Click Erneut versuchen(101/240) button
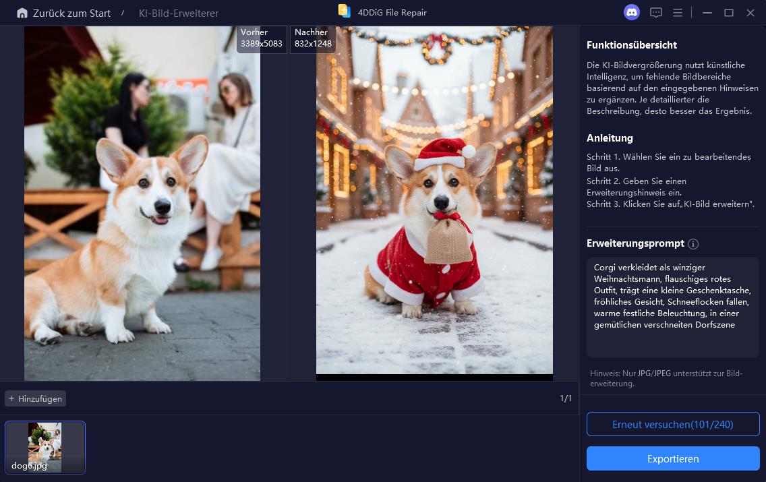Image resolution: width=766 pixels, height=482 pixels. [x=672, y=425]
